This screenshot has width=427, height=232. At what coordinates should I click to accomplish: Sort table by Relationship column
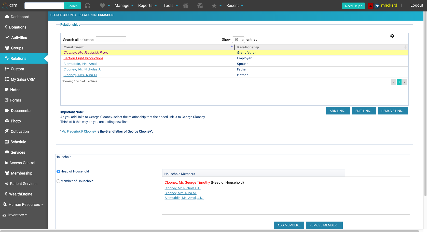click(x=321, y=47)
